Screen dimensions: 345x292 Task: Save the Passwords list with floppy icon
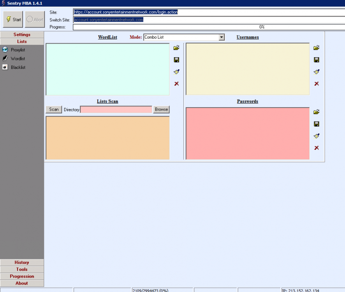pos(317,124)
